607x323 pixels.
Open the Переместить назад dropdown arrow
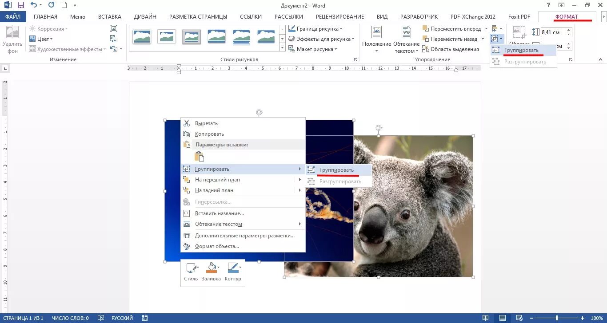[x=483, y=39]
